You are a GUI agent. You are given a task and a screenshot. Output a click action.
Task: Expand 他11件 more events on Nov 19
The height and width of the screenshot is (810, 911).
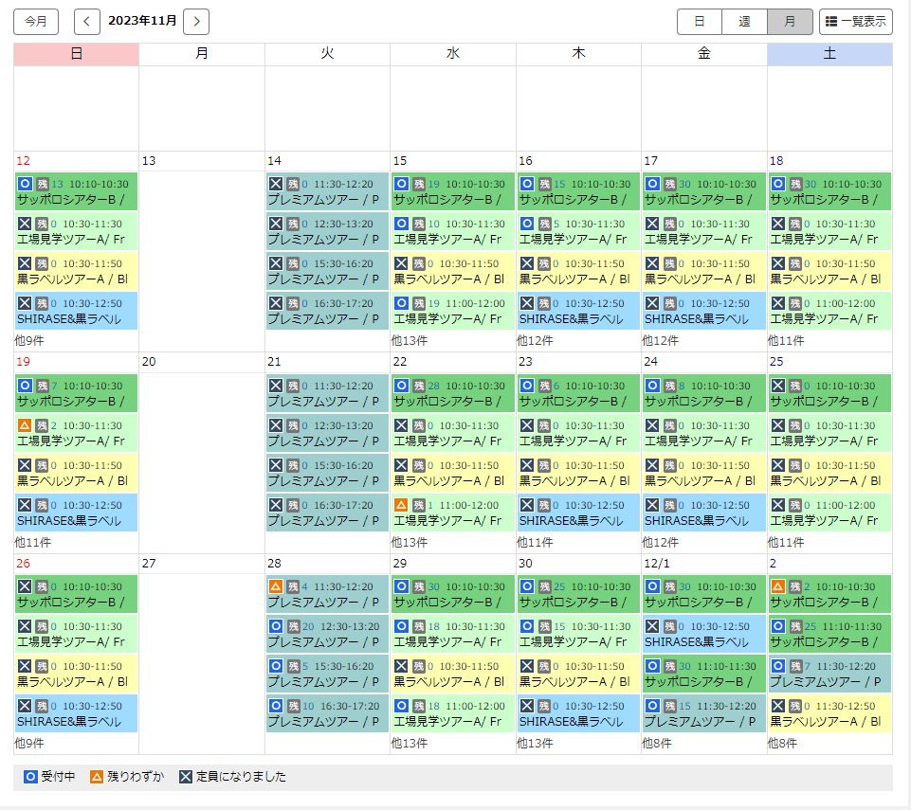(32, 542)
